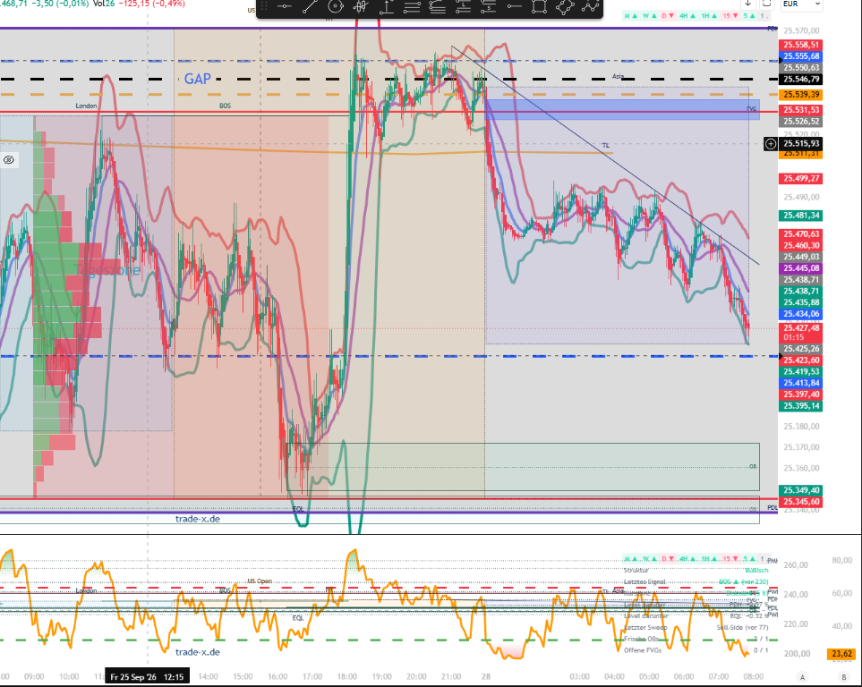
Task: Click the fullscreen frame icon near EUR
Action: [766, 4]
